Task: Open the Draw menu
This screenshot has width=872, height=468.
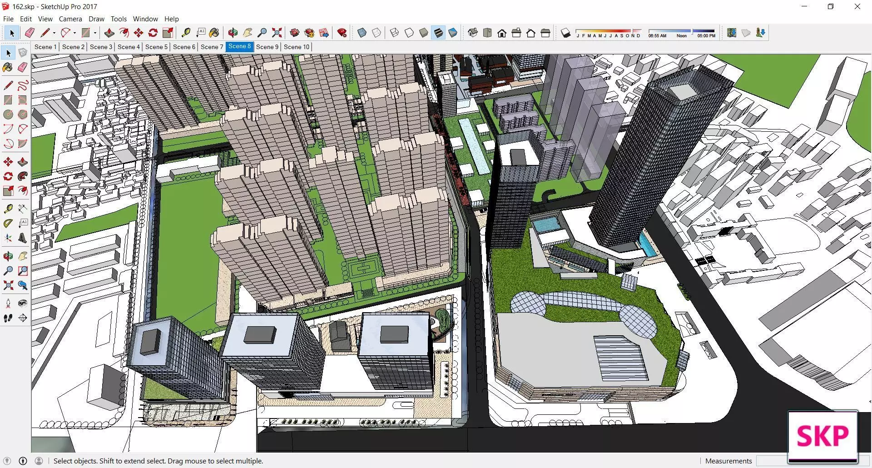Action: point(96,19)
